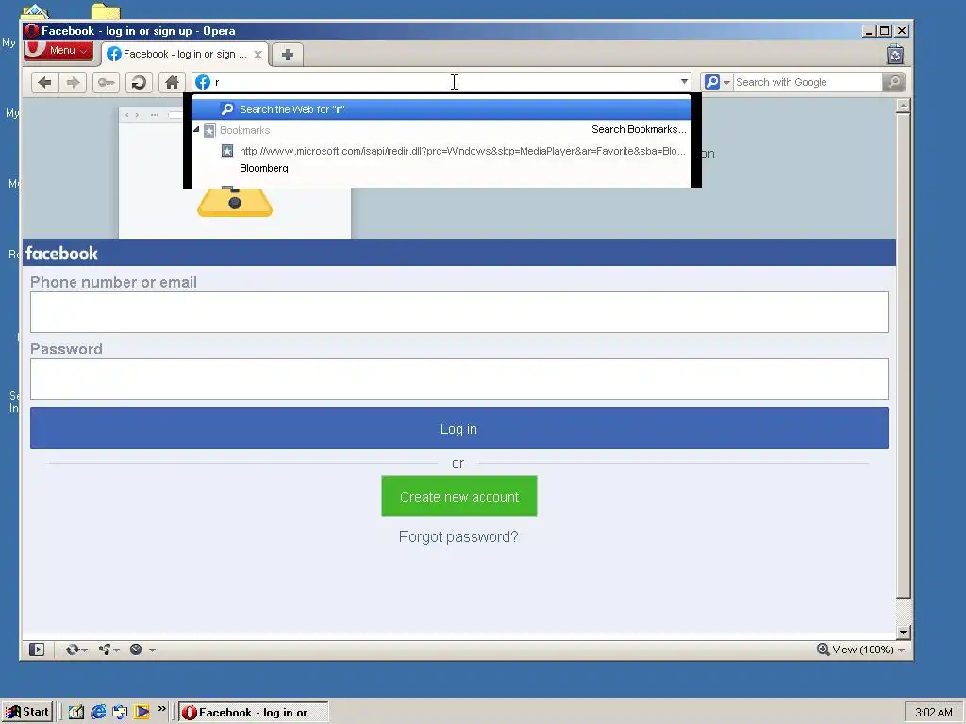The image size is (966, 724).
Task: Click the search magnifier go button
Action: click(x=893, y=82)
